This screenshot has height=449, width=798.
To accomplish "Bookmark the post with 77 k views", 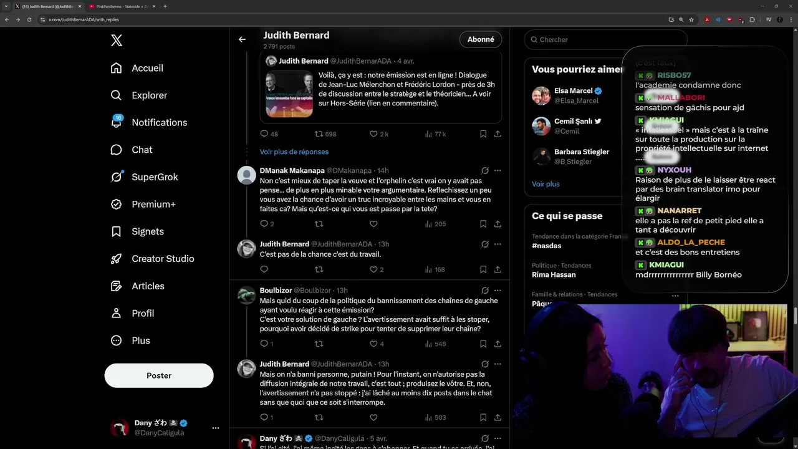I will pyautogui.click(x=483, y=133).
